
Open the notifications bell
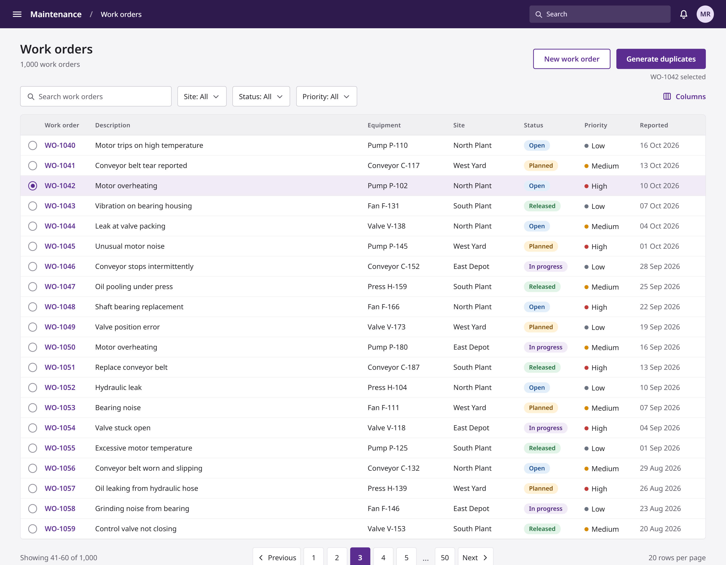coord(683,14)
